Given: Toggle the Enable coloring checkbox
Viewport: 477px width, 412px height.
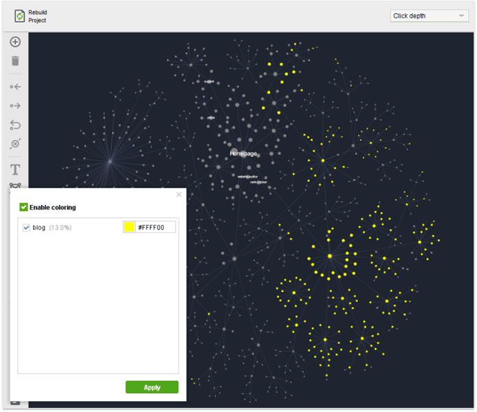Looking at the screenshot, I should click(x=23, y=207).
